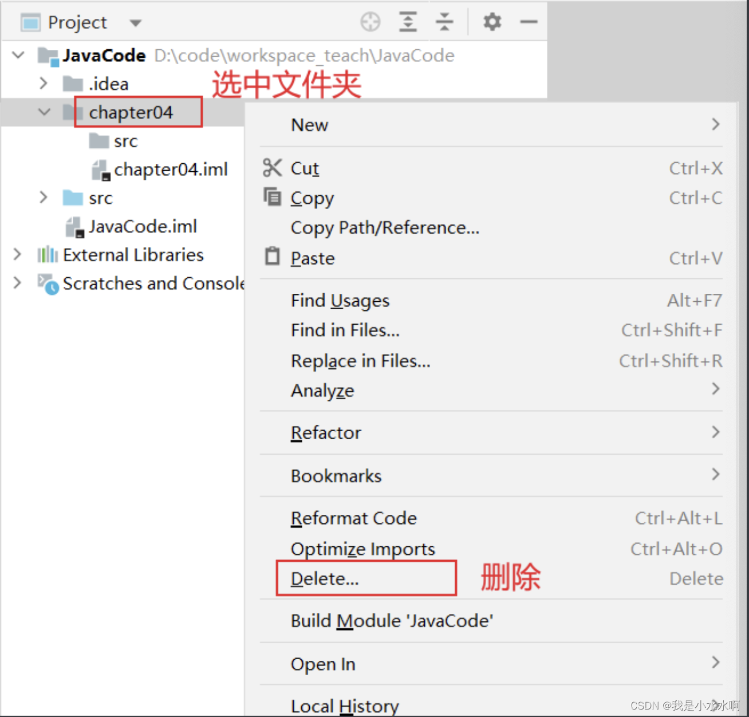This screenshot has width=749, height=717.
Task: Choose Copy from the context menu
Action: pos(491,198)
